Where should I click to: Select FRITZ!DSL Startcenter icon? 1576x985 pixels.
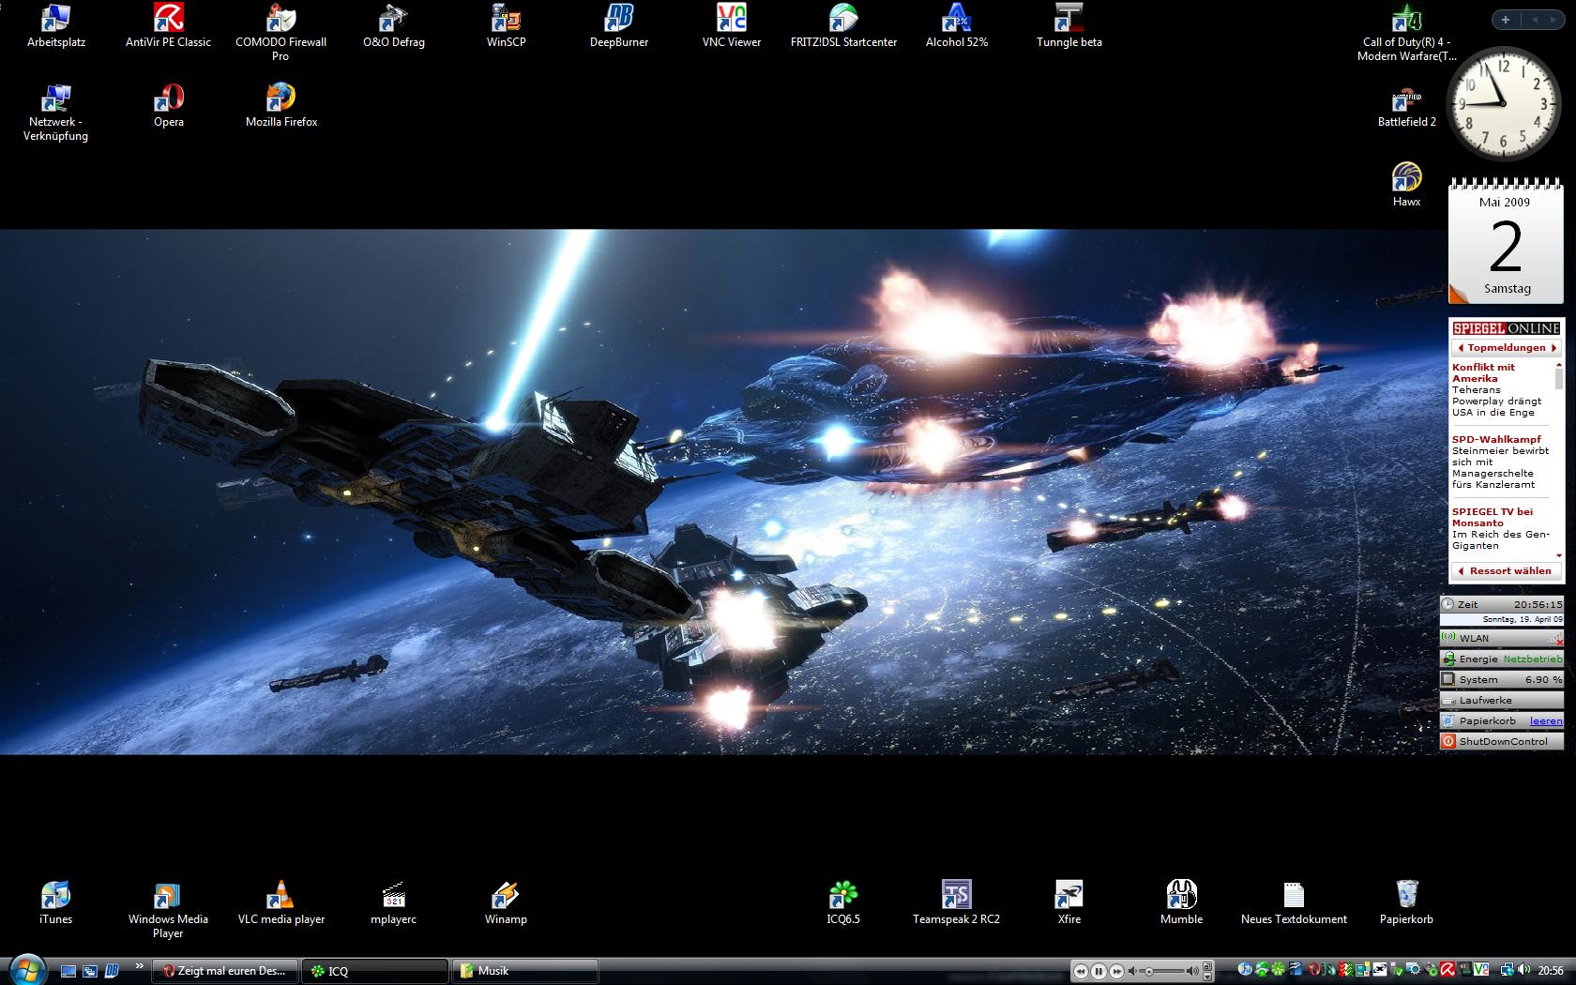[x=844, y=26]
